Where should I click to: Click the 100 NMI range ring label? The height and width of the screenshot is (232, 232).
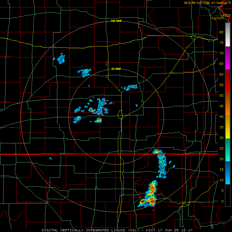point(116,21)
